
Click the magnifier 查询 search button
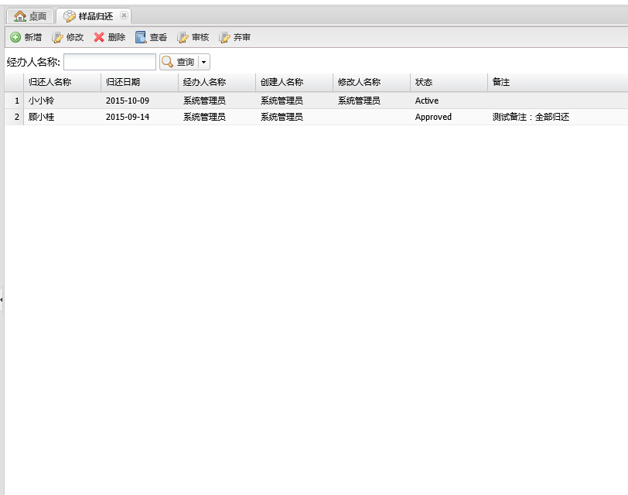pyautogui.click(x=178, y=62)
